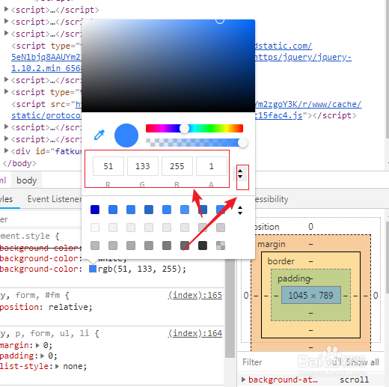
Task: Switch palette using arrows beside swatches
Action: tap(240, 210)
